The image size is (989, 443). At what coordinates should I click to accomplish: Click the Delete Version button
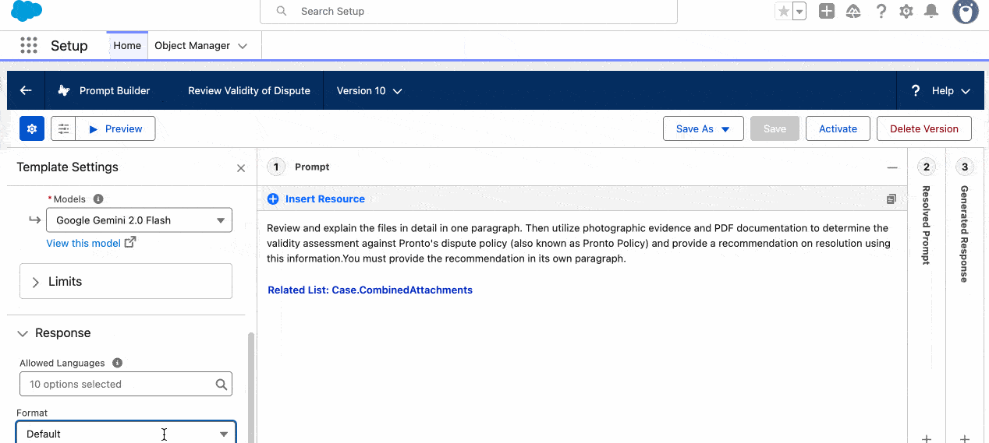pos(923,128)
